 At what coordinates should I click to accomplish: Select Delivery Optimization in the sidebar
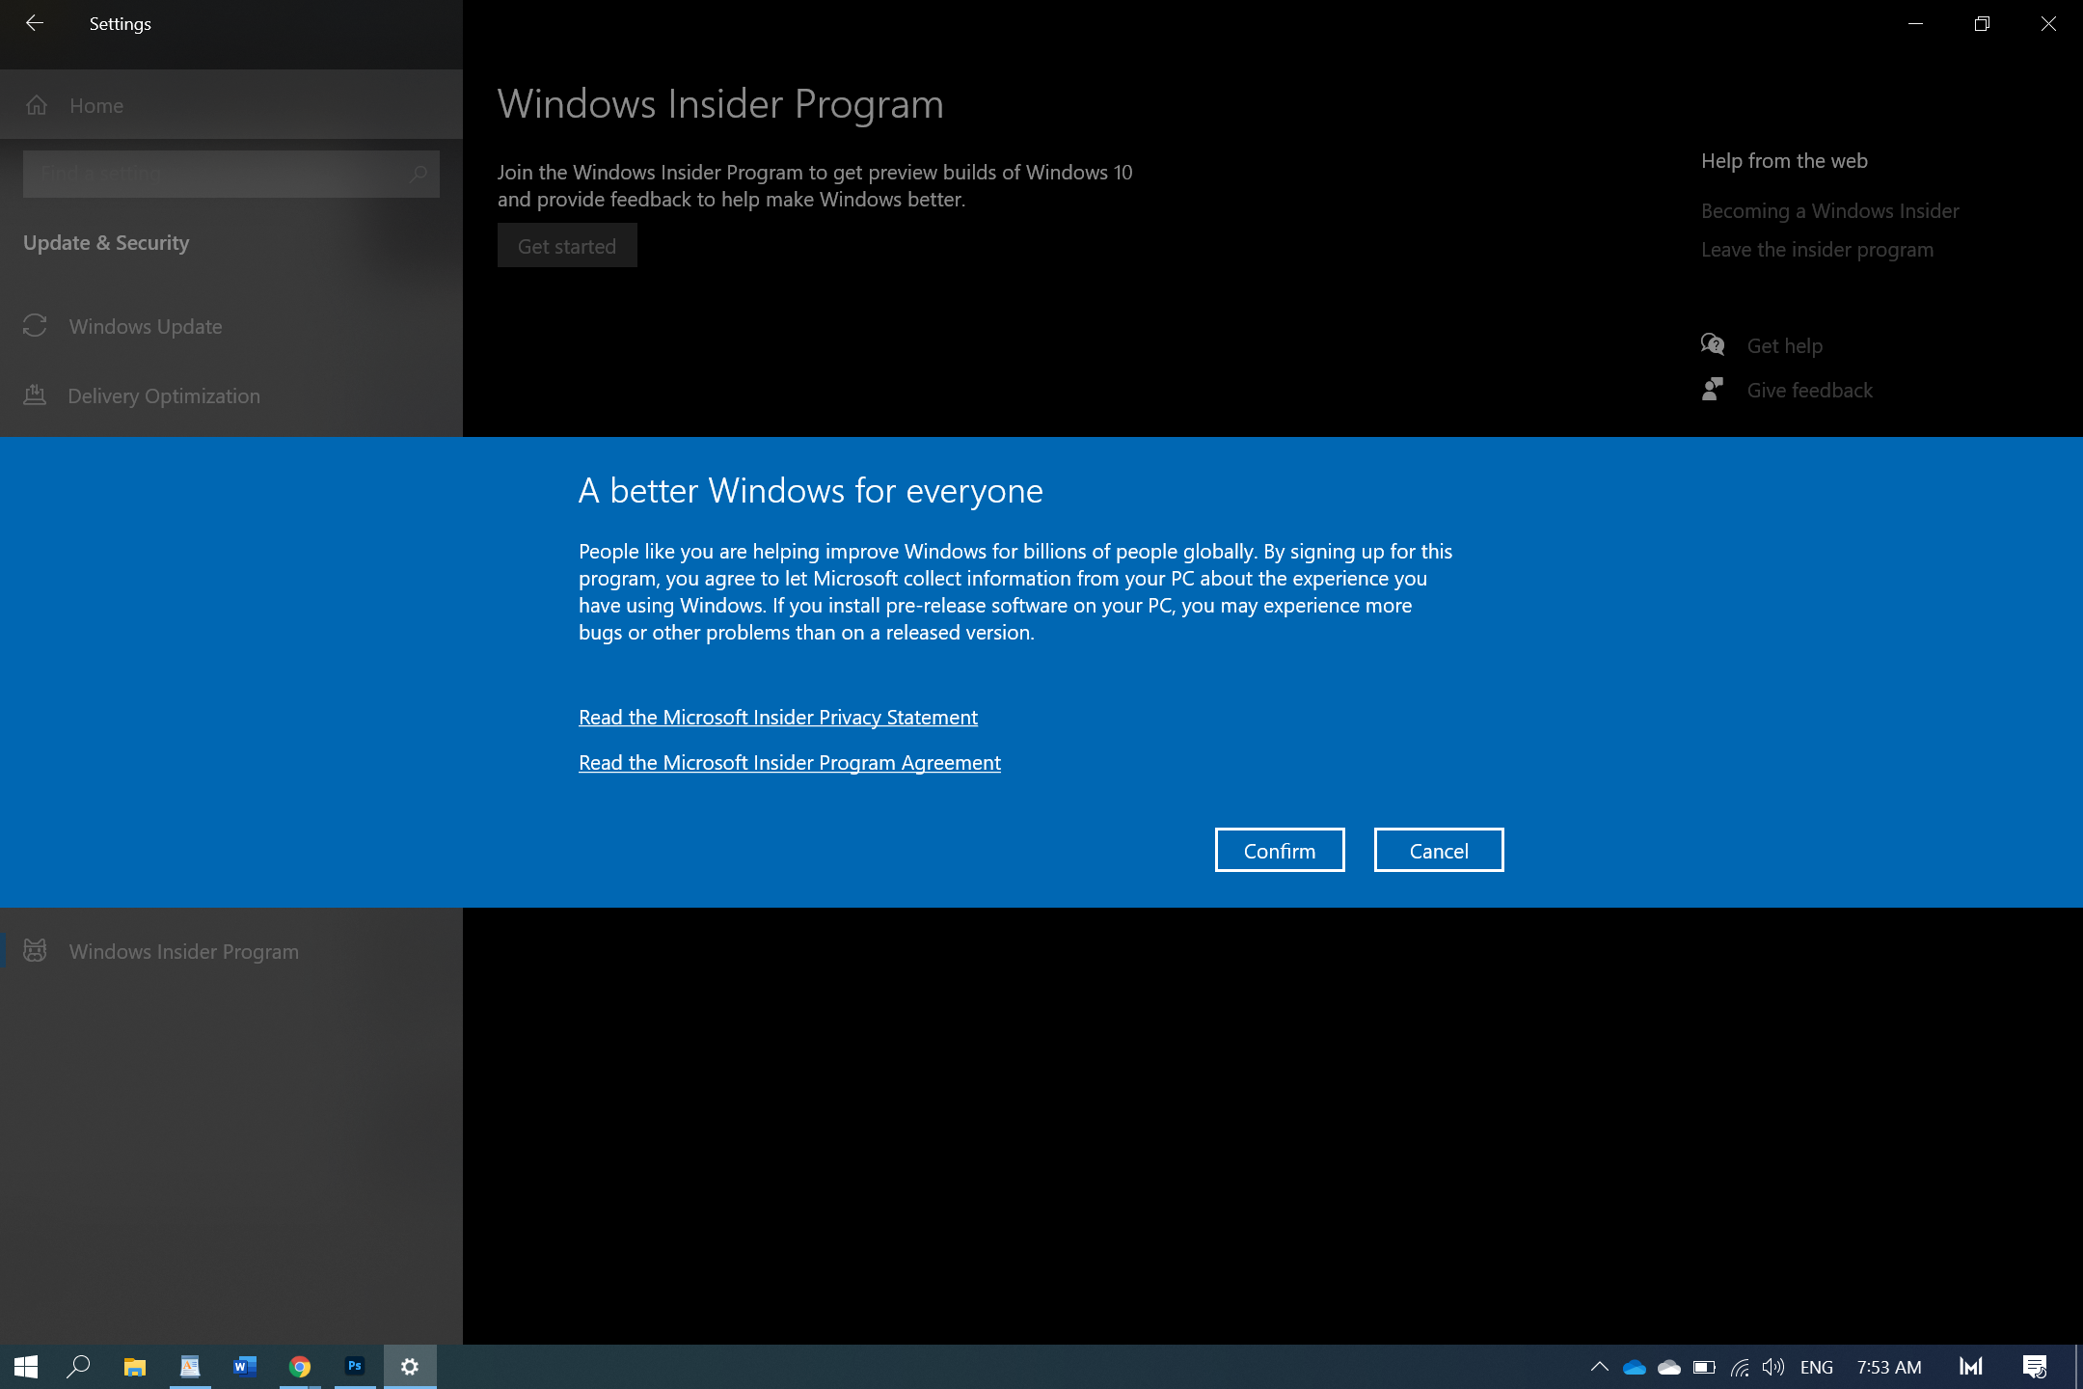231,395
